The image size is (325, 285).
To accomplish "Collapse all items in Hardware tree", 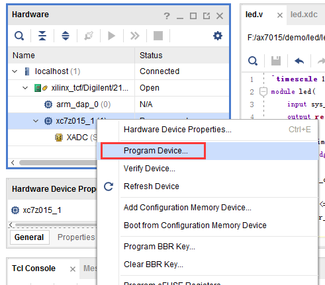I will click(x=42, y=36).
